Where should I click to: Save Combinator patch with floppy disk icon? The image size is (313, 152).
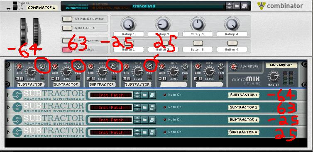[244, 6]
